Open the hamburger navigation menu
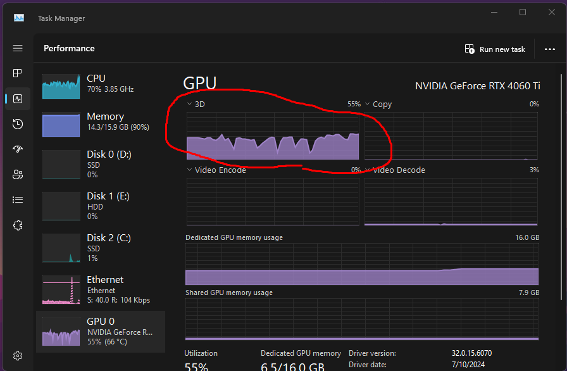Viewport: 567px width, 371px height. pyautogui.click(x=18, y=48)
